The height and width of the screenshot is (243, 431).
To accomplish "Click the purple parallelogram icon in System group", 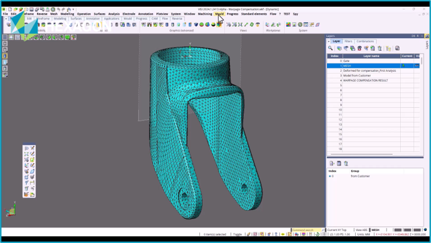I will 318,25.
